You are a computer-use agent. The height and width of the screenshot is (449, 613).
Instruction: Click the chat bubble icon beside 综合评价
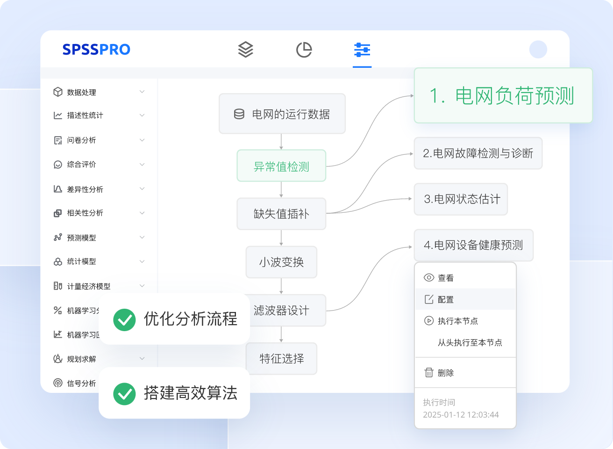(58, 164)
